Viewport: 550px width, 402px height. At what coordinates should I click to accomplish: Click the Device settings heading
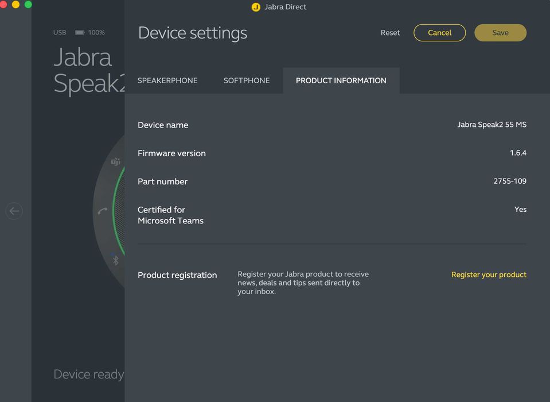(x=193, y=33)
